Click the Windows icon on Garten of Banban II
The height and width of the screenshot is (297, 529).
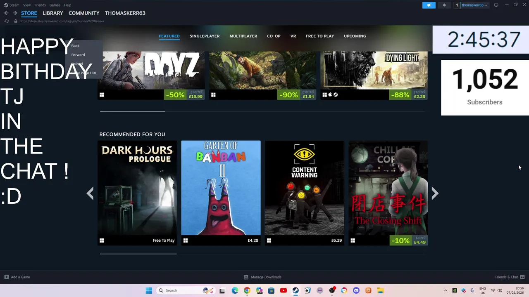point(186,240)
